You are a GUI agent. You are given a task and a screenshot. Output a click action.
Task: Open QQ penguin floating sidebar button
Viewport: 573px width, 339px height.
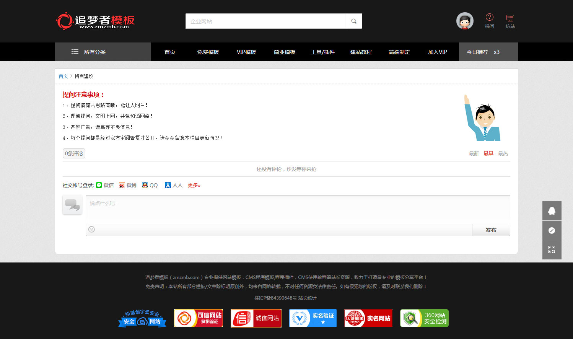tap(552, 211)
